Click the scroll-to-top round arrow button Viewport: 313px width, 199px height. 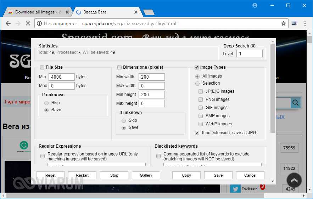294,180
